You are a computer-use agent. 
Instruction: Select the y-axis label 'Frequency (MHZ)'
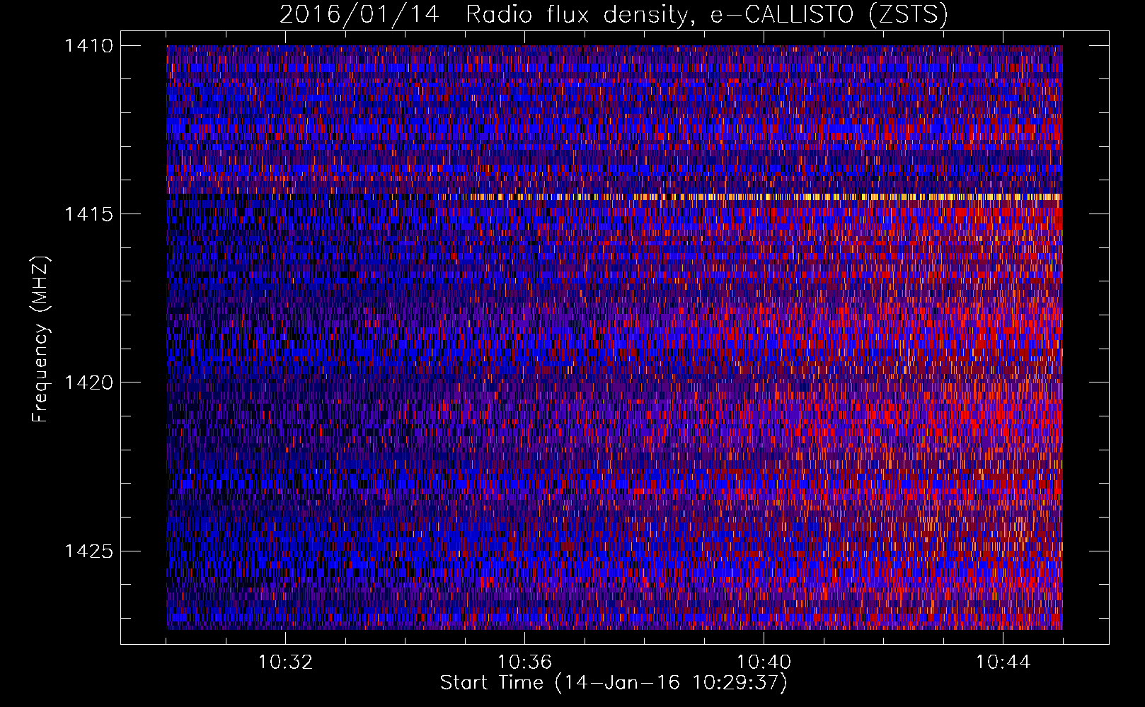[x=41, y=339]
